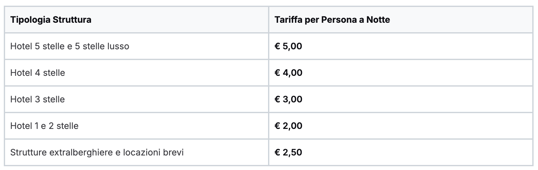Click the € 2,50 rate value
The height and width of the screenshot is (170, 538).
288,152
